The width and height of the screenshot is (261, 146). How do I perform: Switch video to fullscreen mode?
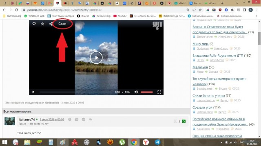[159, 92]
